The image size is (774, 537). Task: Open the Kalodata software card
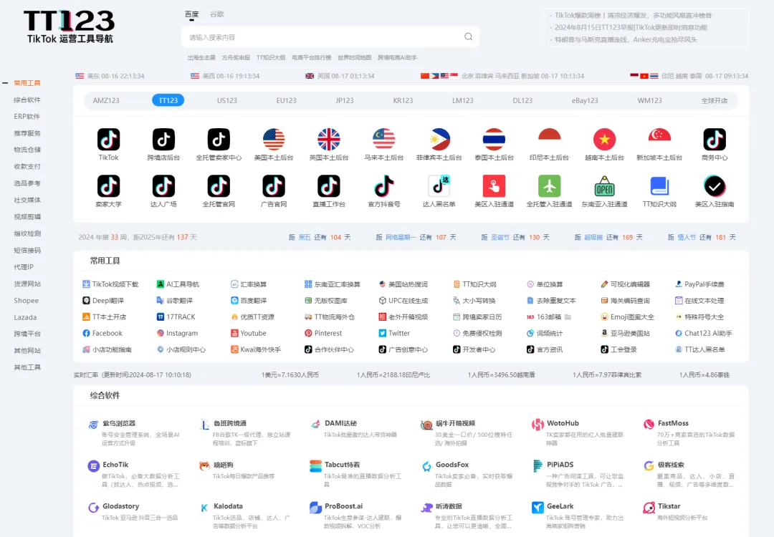click(x=247, y=515)
